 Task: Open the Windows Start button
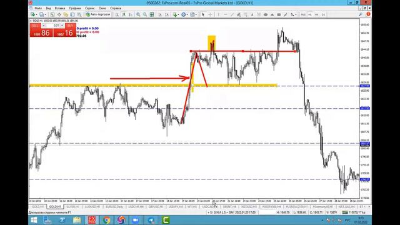(34, 220)
